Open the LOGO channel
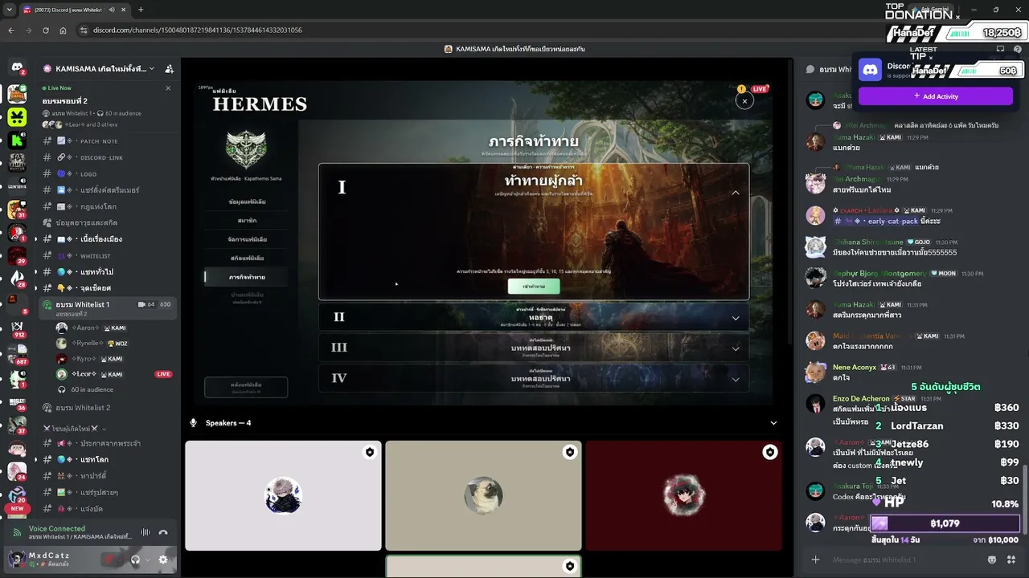 tap(109, 173)
